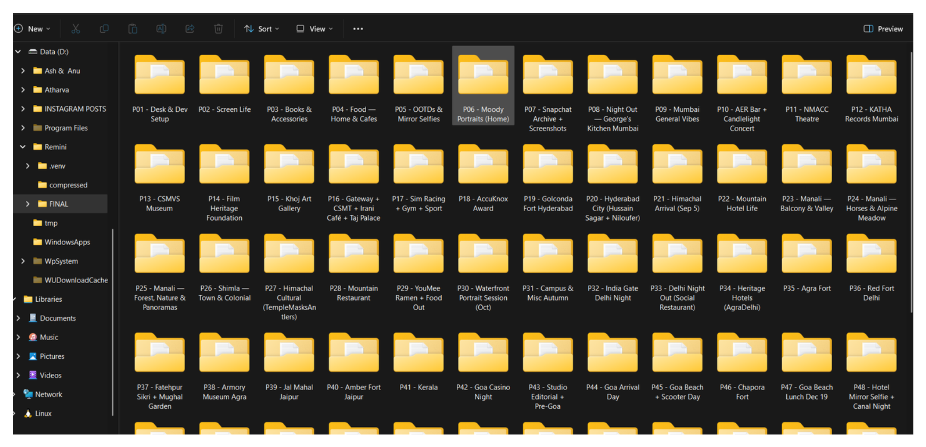This screenshot has width=926, height=447.
Task: Select the P32 - India Gate Delhi Night folder
Action: [x=613, y=268]
